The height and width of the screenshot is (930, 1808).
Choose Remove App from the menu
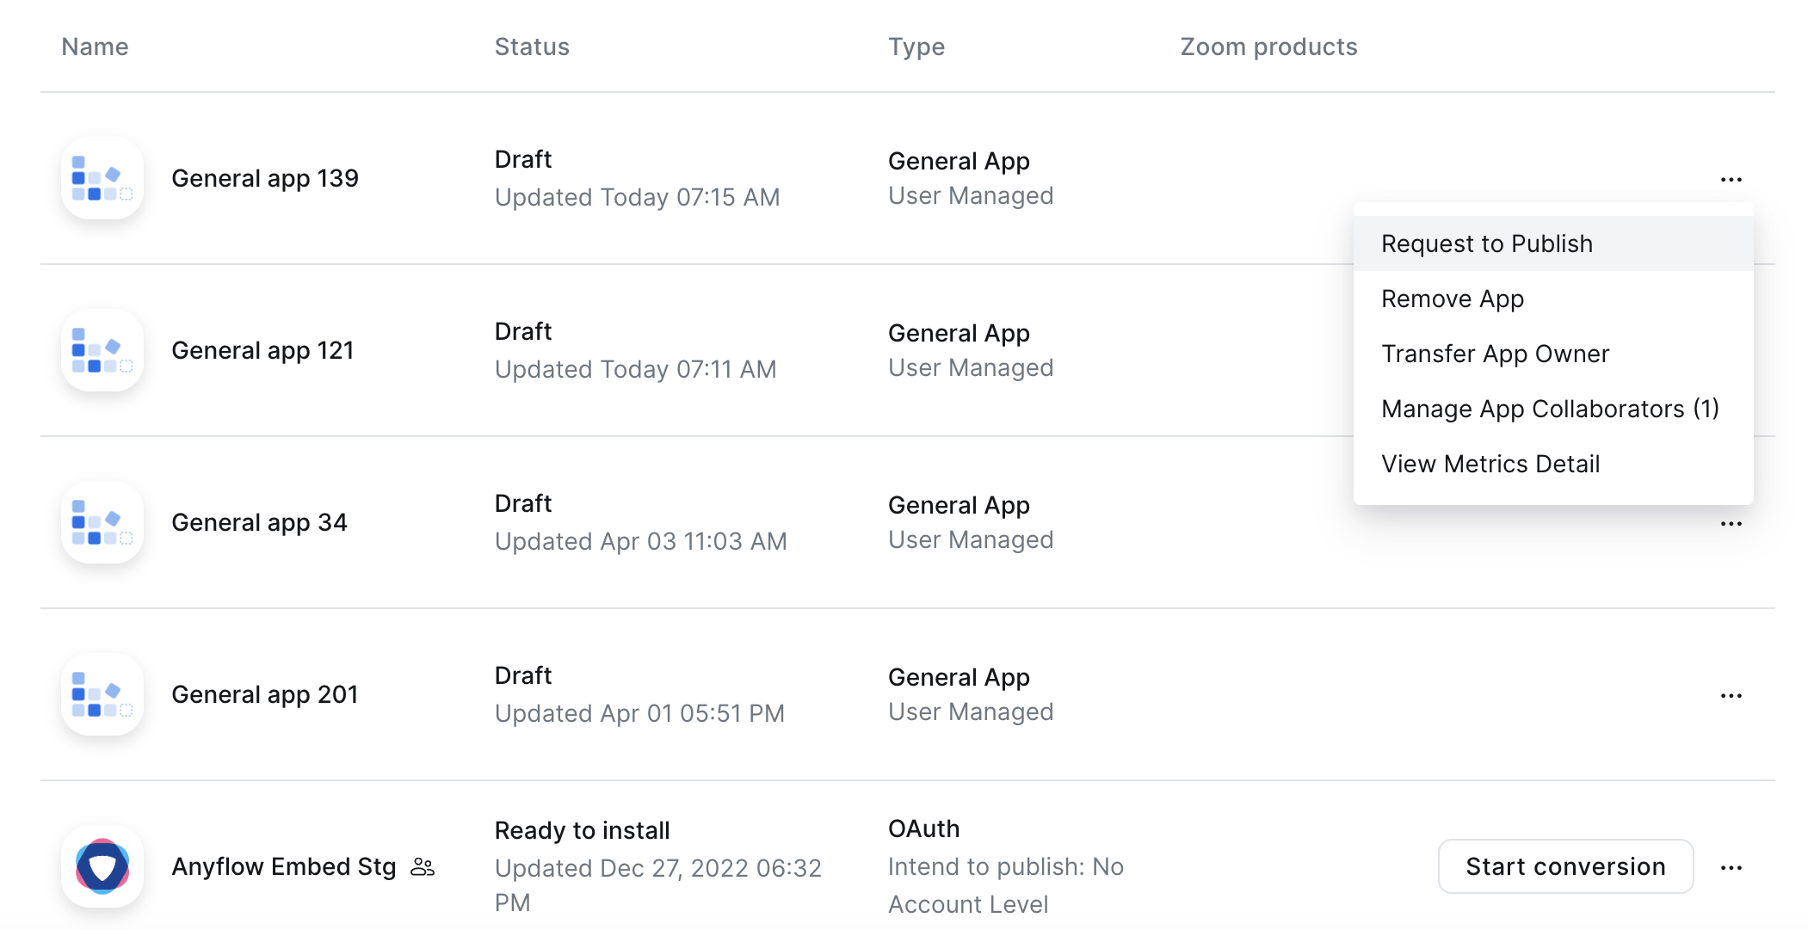(1452, 299)
